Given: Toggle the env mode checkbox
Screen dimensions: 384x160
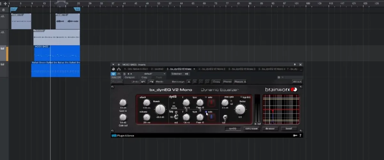Looking at the screenshot, I should pyautogui.click(x=174, y=103).
